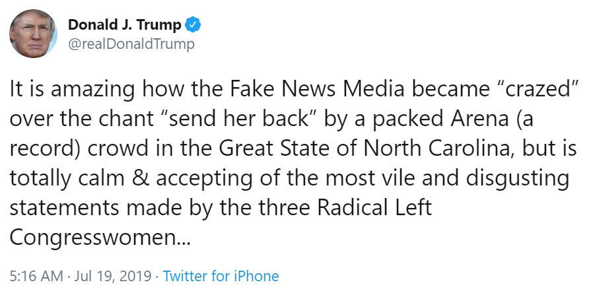Viewport: 591px width, 299px height.
Task: Click the ampersand after "totally calm"
Action: pyautogui.click(x=140, y=178)
